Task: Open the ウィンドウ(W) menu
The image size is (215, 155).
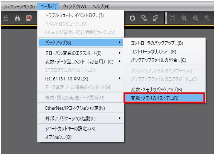Action: (74, 6)
